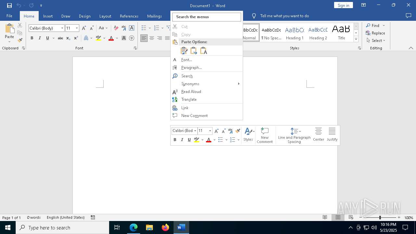Viewport: 416px width, 234px height.
Task: Open the File tab
Action: pos(9,16)
